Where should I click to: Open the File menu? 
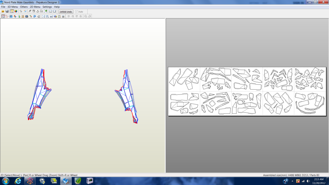(3, 7)
